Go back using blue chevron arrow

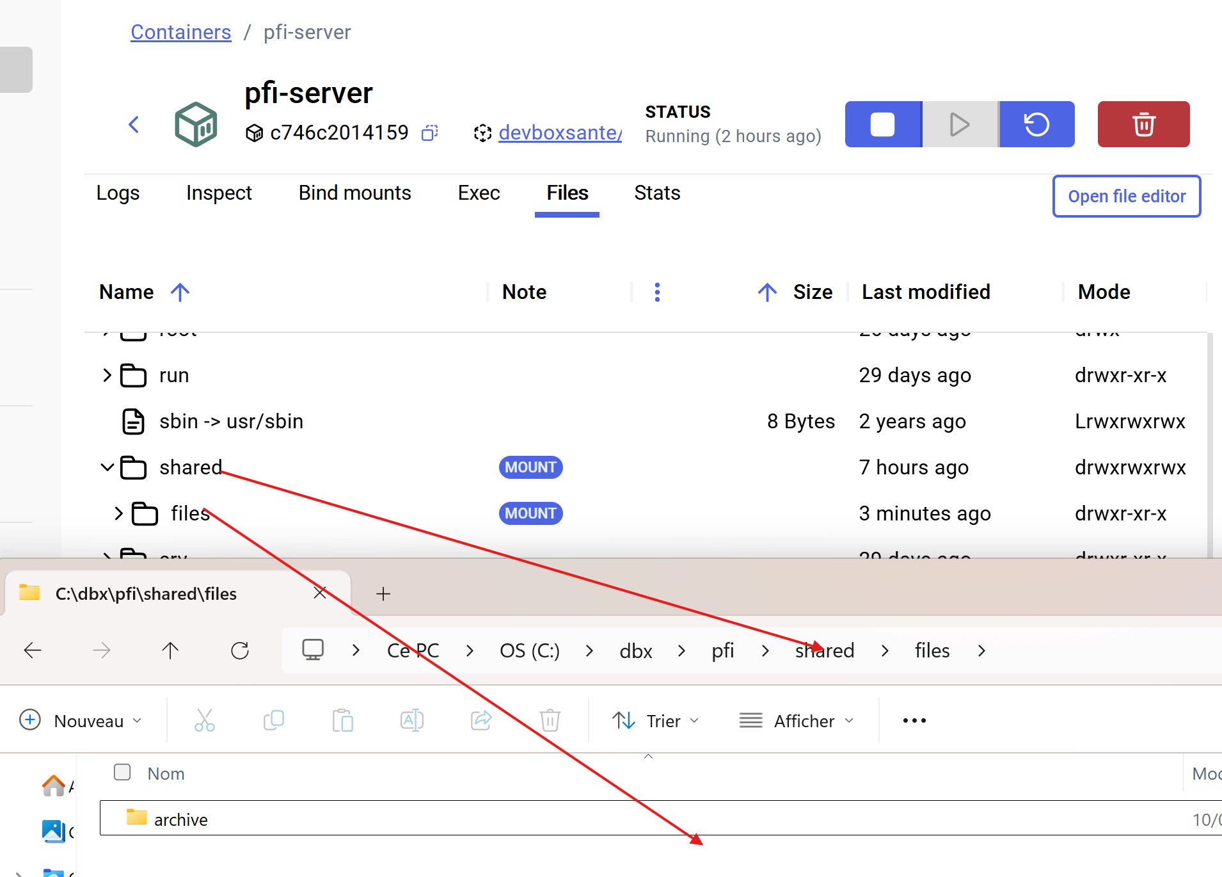[134, 124]
